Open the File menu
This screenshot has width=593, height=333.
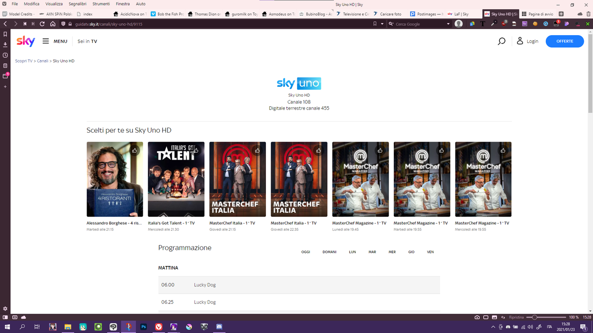pyautogui.click(x=15, y=4)
